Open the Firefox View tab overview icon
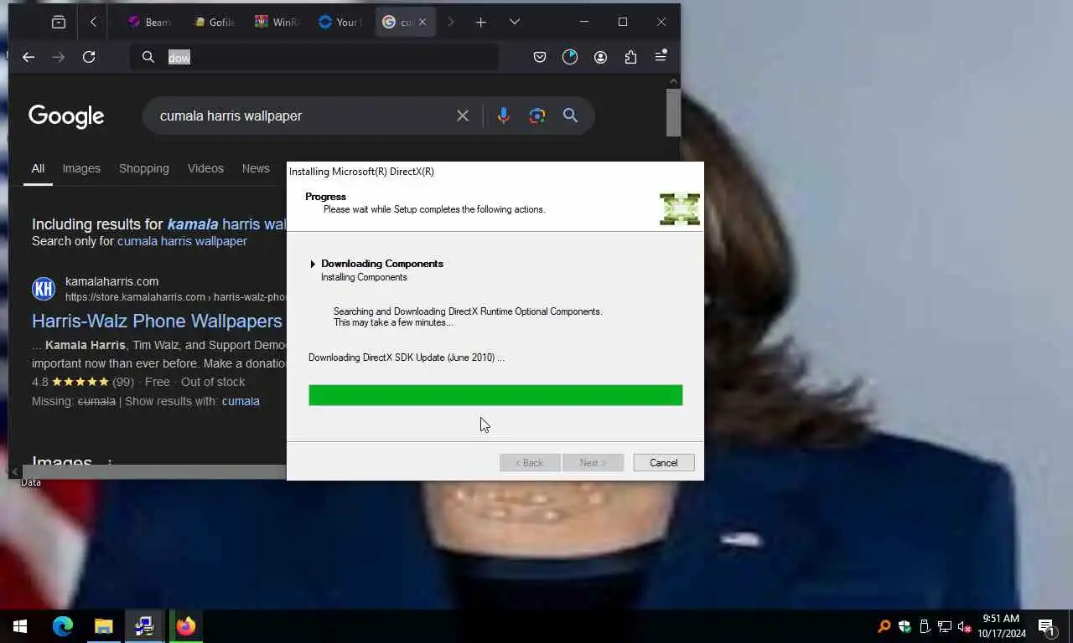This screenshot has height=643, width=1073. (59, 23)
